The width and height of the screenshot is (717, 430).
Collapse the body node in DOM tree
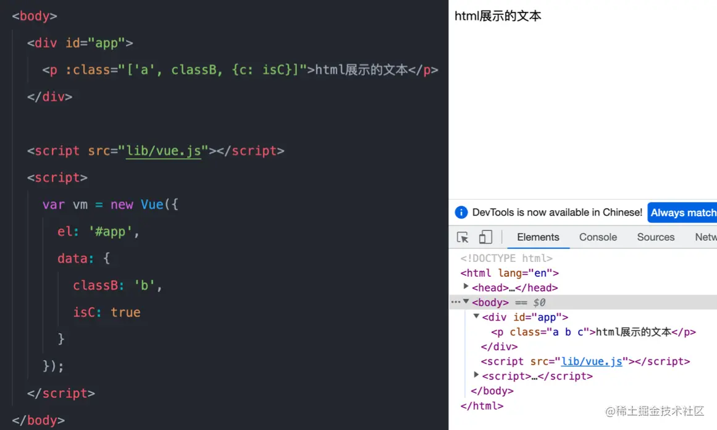[x=466, y=301]
